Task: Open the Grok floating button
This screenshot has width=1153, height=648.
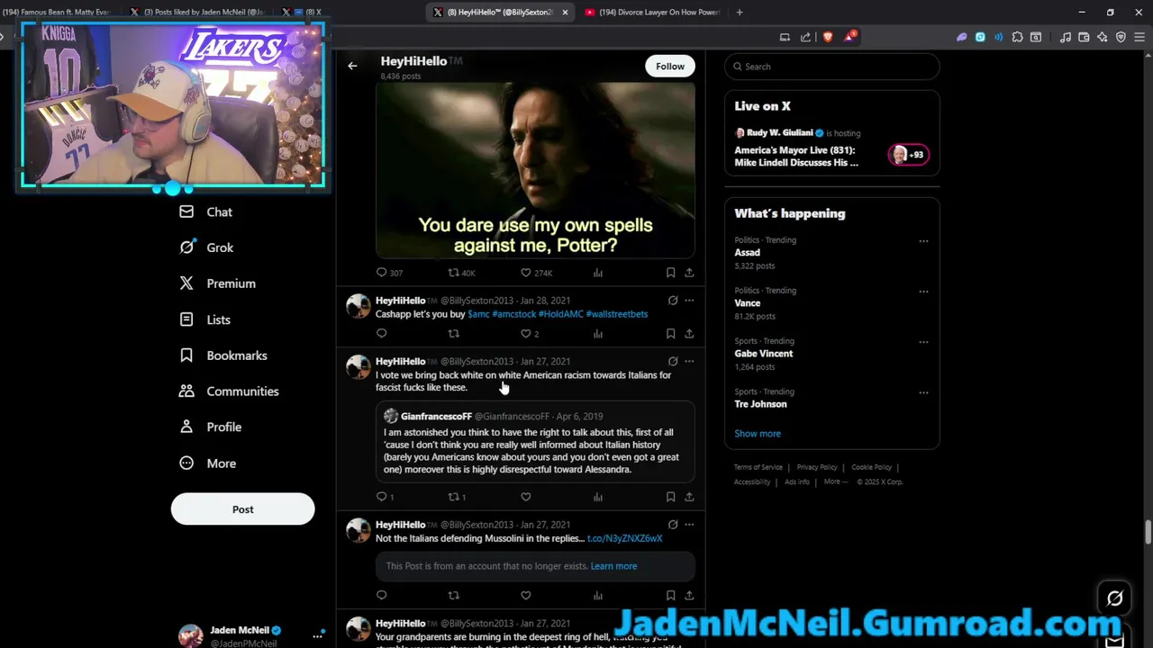Action: pos(1114,598)
